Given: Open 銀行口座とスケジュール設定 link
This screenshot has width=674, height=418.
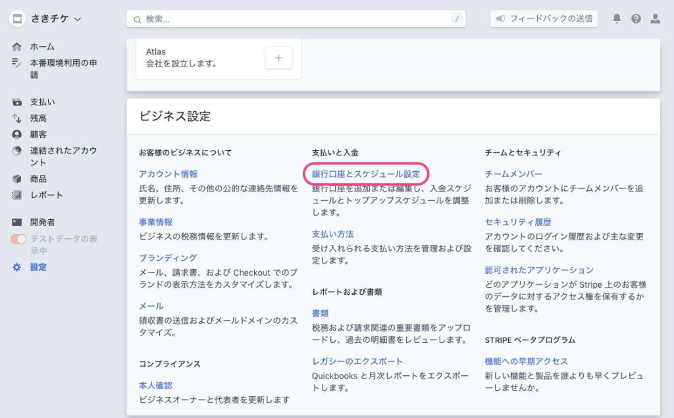Looking at the screenshot, I should (366, 174).
